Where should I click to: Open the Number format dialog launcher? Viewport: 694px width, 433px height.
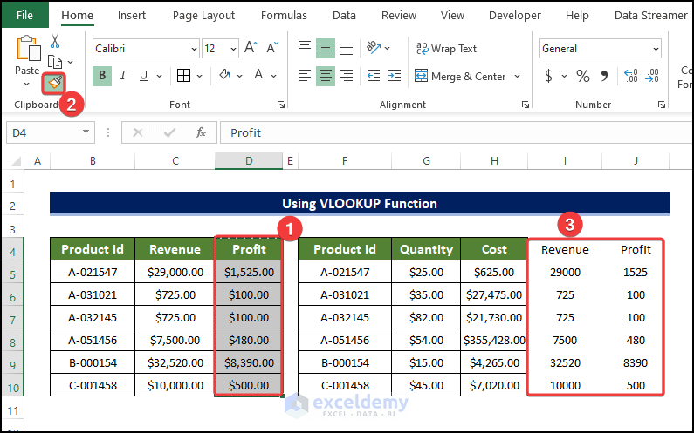click(x=662, y=105)
